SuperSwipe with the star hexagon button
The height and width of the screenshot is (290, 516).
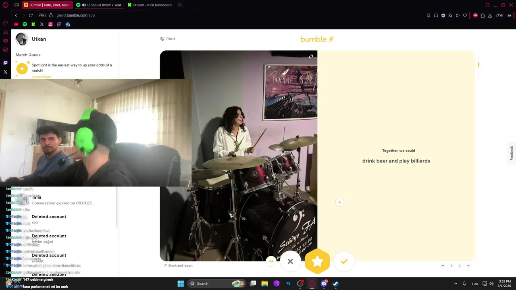(317, 261)
